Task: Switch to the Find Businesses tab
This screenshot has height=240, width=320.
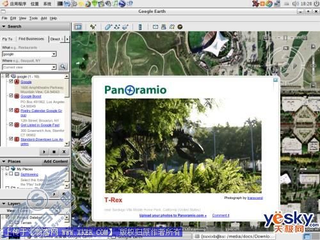Action: 31,38
